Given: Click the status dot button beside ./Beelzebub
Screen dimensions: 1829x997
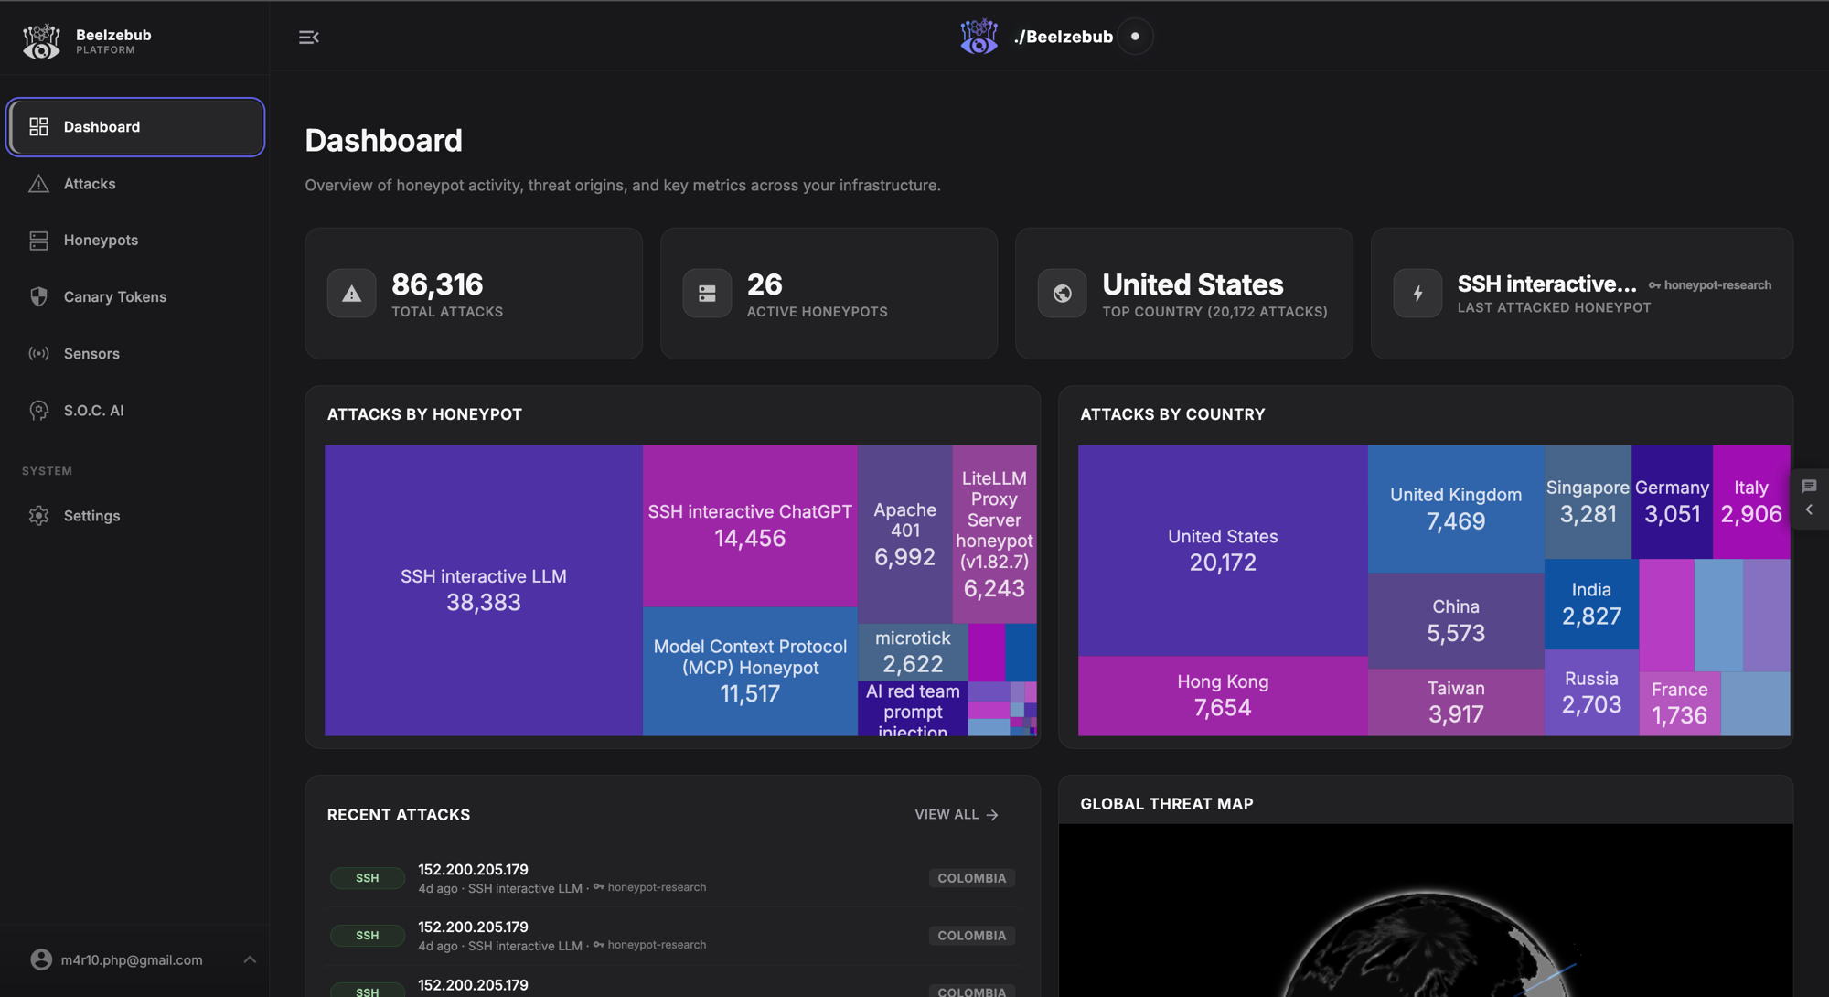Looking at the screenshot, I should (x=1135, y=37).
